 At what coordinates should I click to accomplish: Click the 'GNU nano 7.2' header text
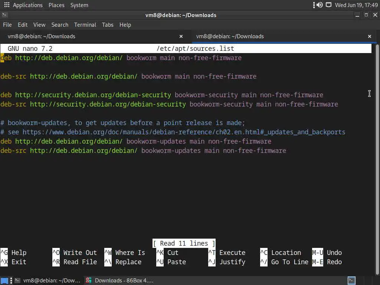(x=30, y=49)
